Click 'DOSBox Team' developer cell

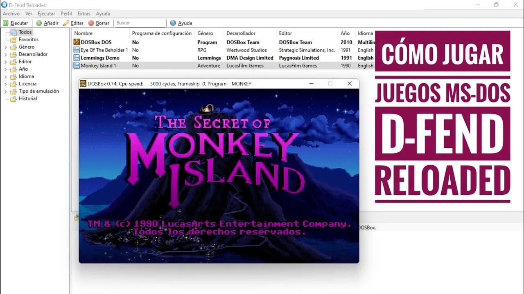[x=243, y=42]
